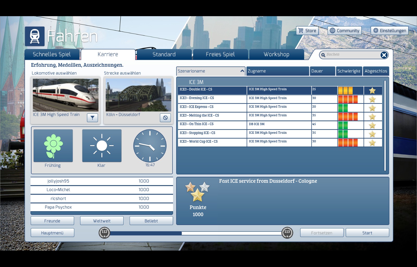Choose scenario ICE3 - ICE Express - CS
This screenshot has height=267, width=417.
pos(280,108)
